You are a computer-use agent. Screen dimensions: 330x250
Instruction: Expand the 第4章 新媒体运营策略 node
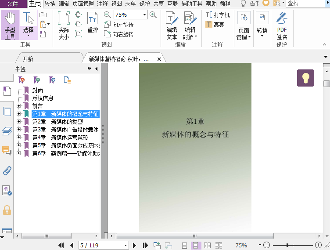(18, 138)
